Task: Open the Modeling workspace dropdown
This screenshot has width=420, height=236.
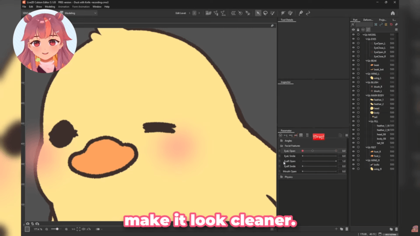Action: click(x=78, y=13)
